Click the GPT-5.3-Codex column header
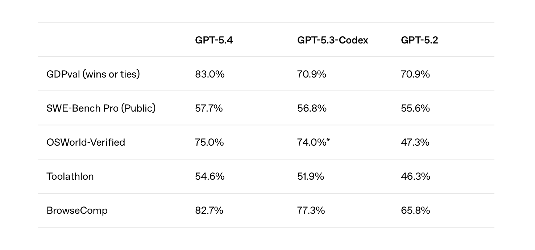Viewport: 535px width, 250px height. (x=332, y=40)
